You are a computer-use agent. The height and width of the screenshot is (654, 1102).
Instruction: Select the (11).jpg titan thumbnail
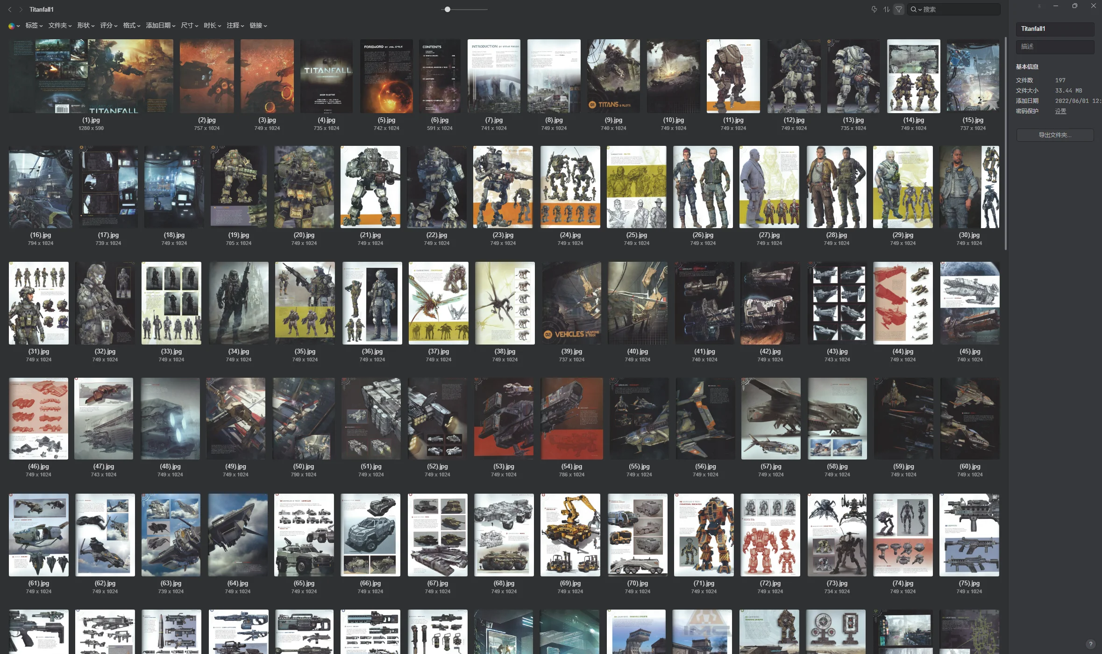point(733,76)
